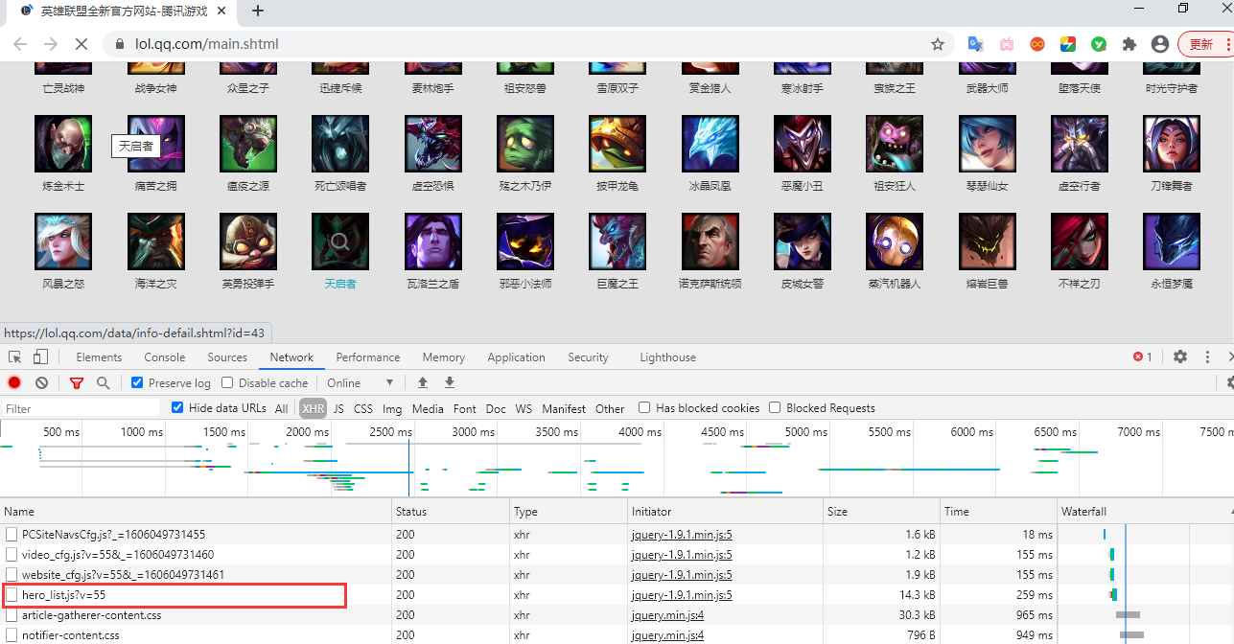1234x644 pixels.
Task: Open the pink bilibili TV extension
Action: pos(1007,44)
